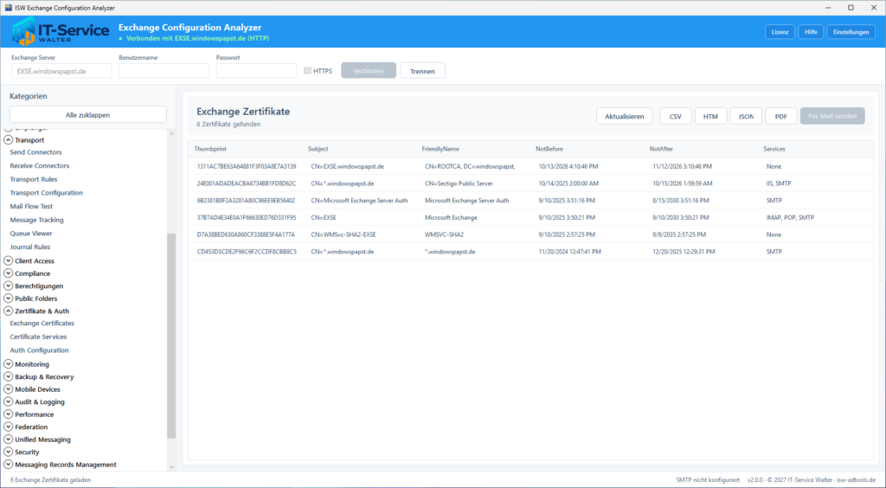
Task: Sort by Services column header
Action: (774, 149)
